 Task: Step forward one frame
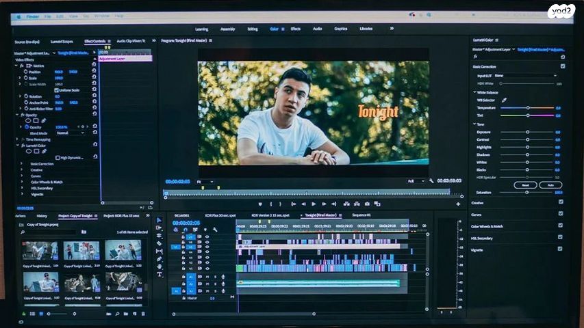point(324,204)
